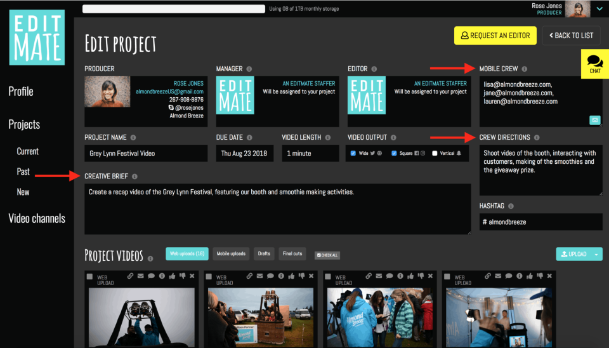609x348 pixels.
Task: Thumbs up the balloon burner video
Action: click(x=172, y=276)
